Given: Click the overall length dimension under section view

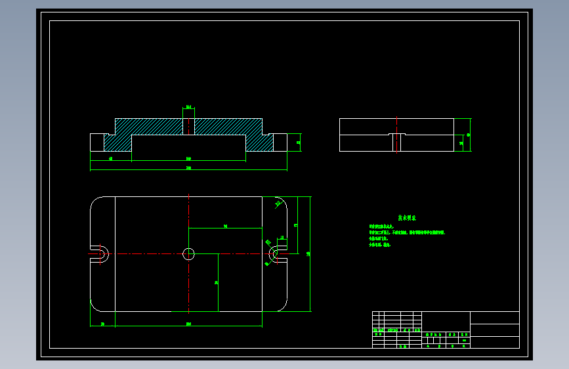Looking at the screenshot, I should [x=189, y=168].
